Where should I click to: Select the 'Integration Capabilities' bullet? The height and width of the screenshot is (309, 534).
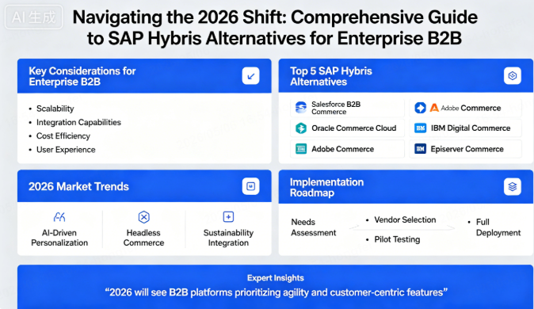point(75,122)
